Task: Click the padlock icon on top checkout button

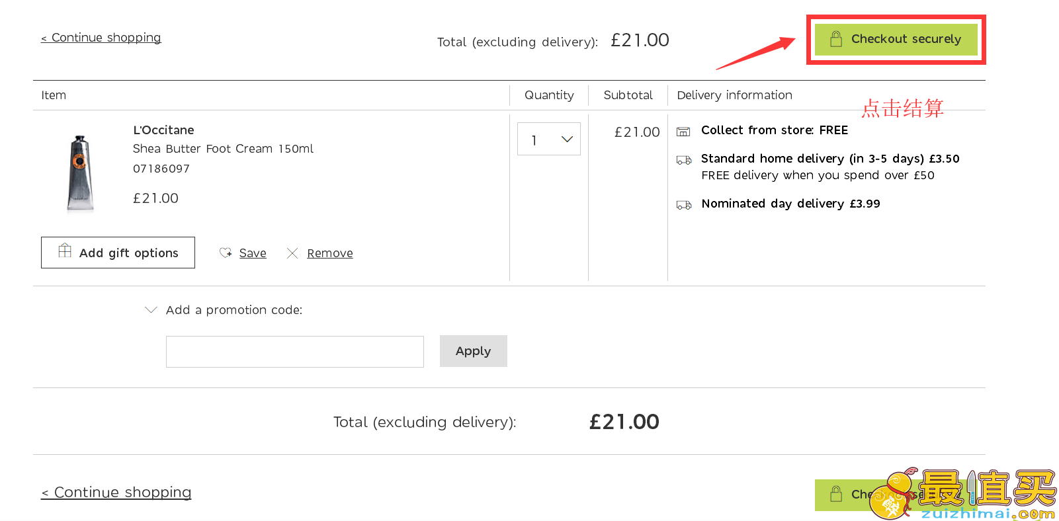Action: click(836, 39)
